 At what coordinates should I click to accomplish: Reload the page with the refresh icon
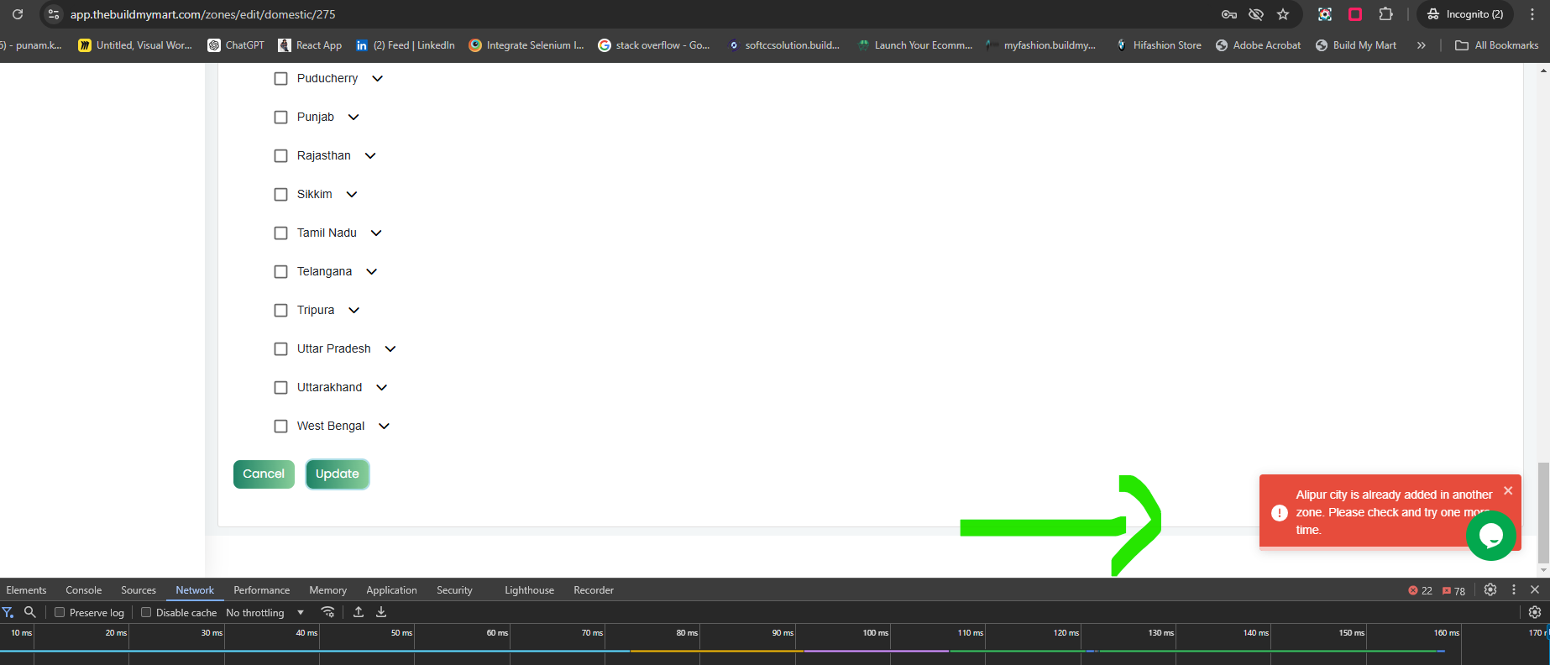pyautogui.click(x=17, y=14)
